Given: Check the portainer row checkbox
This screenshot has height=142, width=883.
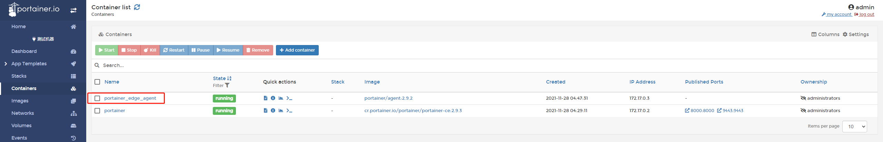Looking at the screenshot, I should click(x=97, y=111).
